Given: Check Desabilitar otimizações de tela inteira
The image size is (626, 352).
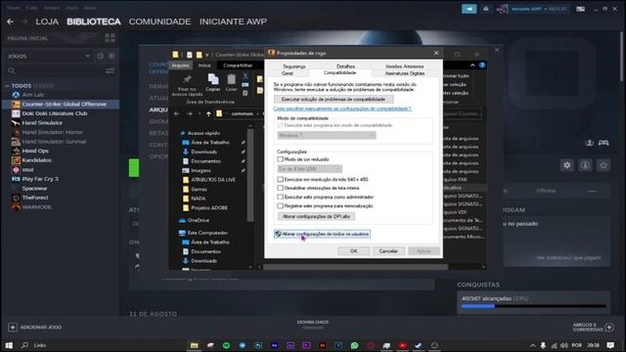Looking at the screenshot, I should tap(281, 188).
